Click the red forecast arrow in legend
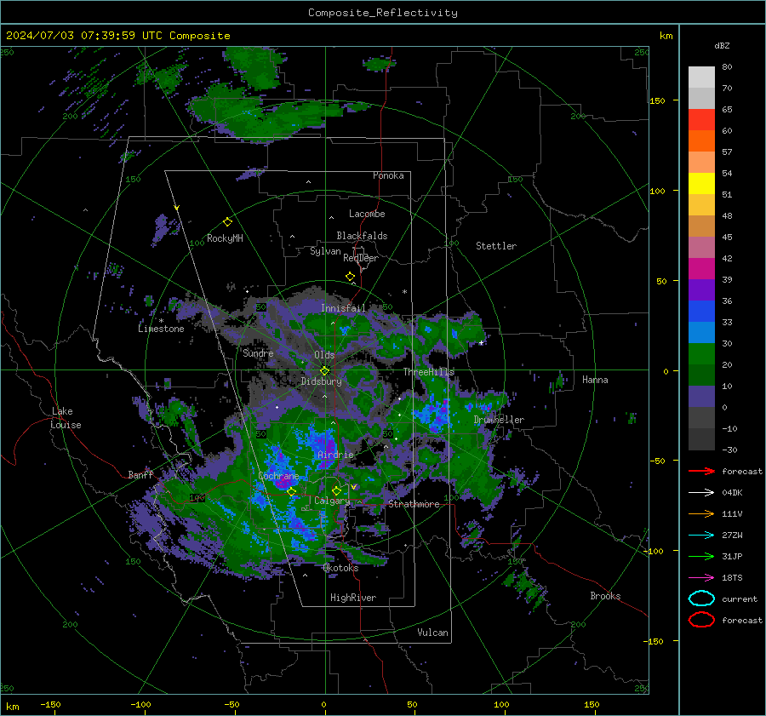 701,471
